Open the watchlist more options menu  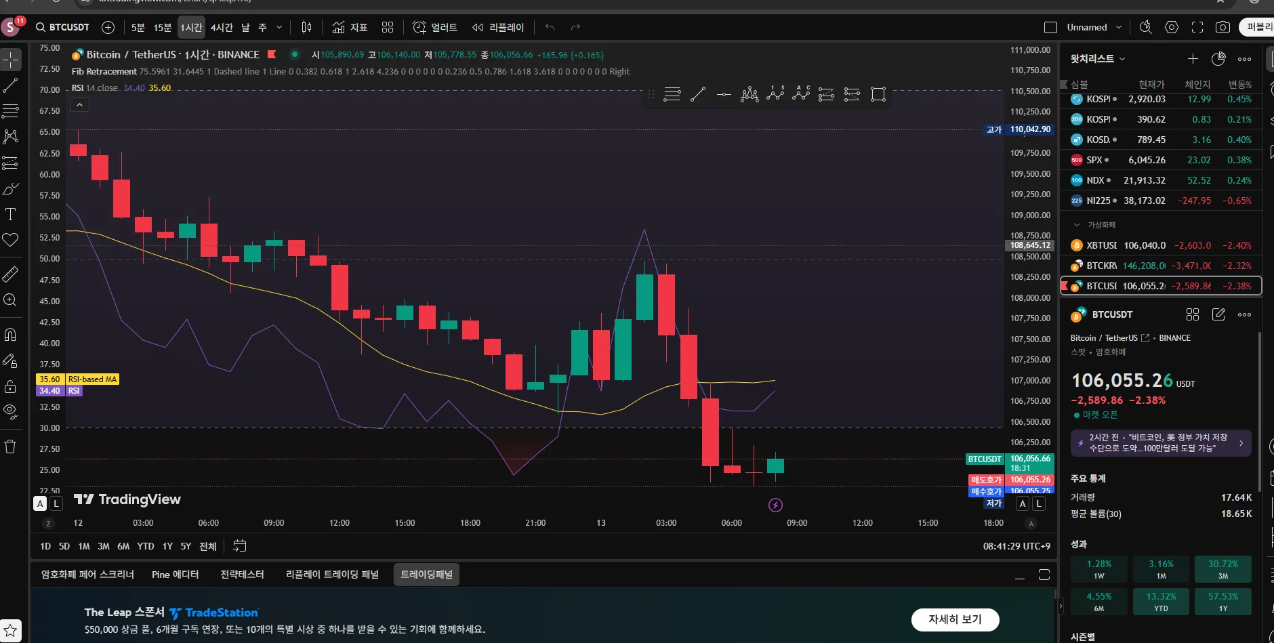(1244, 59)
